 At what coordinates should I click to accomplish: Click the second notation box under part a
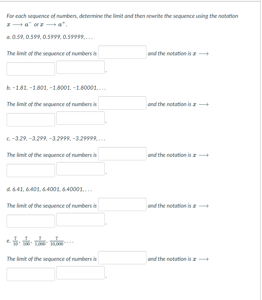coord(80,67)
